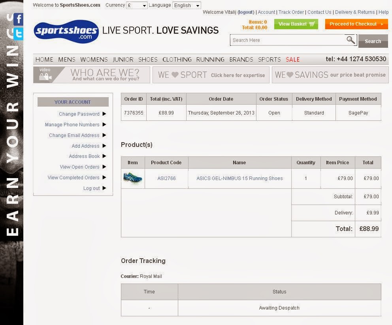Open the Account link in header
The image size is (392, 325).
pyautogui.click(x=266, y=12)
